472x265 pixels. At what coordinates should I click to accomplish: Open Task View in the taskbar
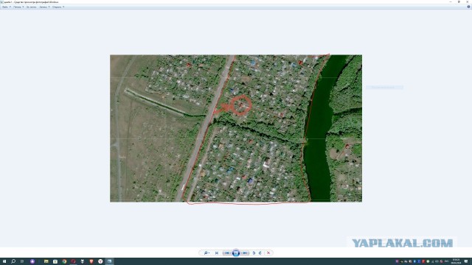tap(22, 261)
